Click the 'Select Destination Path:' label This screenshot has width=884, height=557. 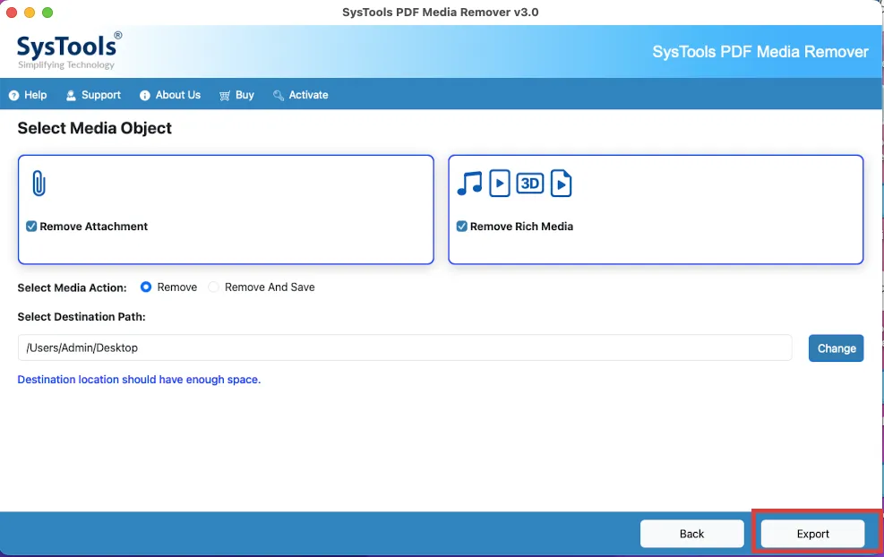[82, 317]
